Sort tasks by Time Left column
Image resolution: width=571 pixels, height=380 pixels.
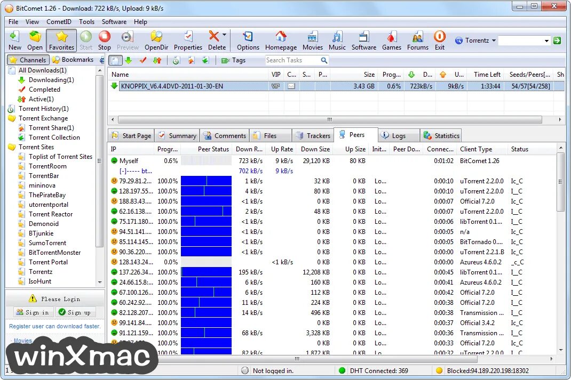[487, 75]
